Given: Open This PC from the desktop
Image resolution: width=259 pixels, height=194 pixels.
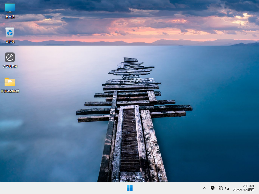Looking at the screenshot, I should [x=10, y=8].
